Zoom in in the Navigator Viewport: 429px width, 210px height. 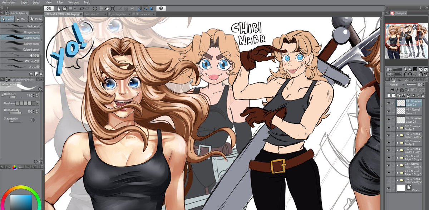click(x=410, y=69)
